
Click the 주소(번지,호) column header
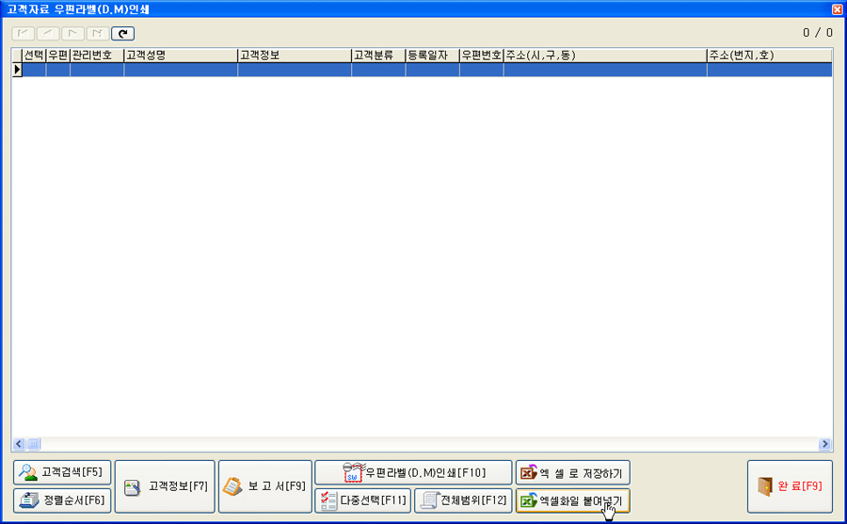click(769, 56)
